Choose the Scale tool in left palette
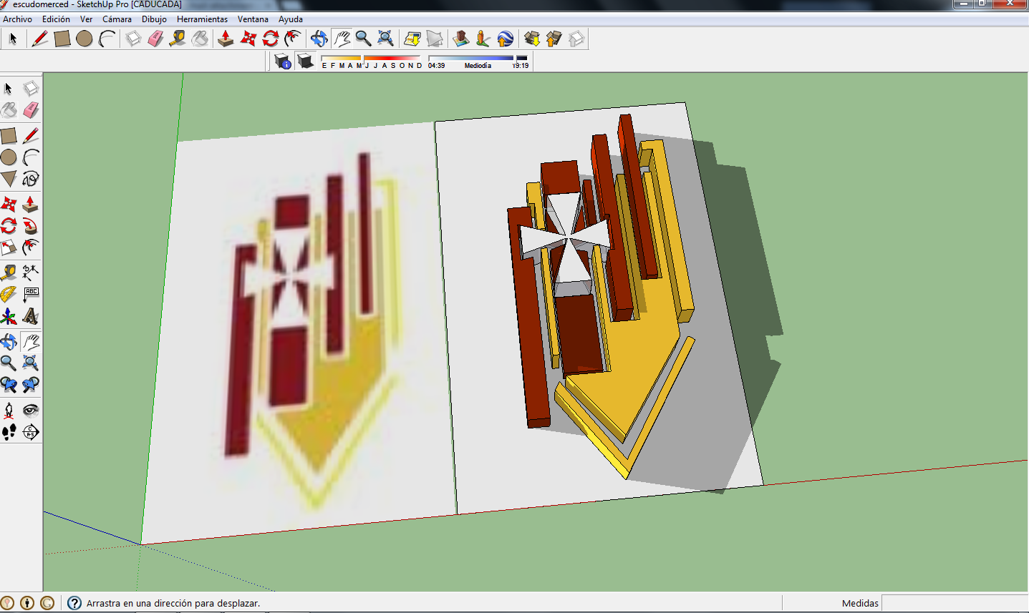The image size is (1029, 613). click(9, 248)
